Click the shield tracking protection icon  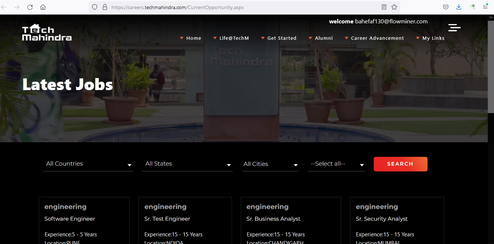coord(95,7)
